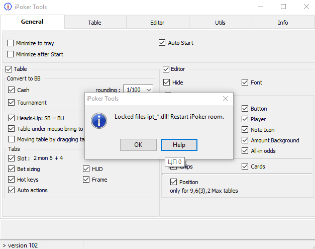The image size is (315, 249).
Task: Close the Locked files message dialog
Action: tap(226, 99)
